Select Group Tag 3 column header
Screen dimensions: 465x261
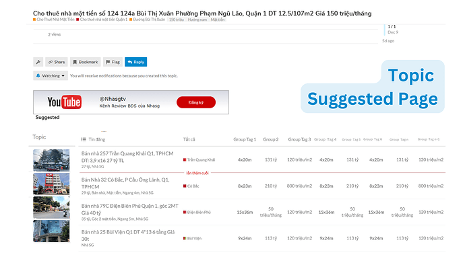[299, 139]
